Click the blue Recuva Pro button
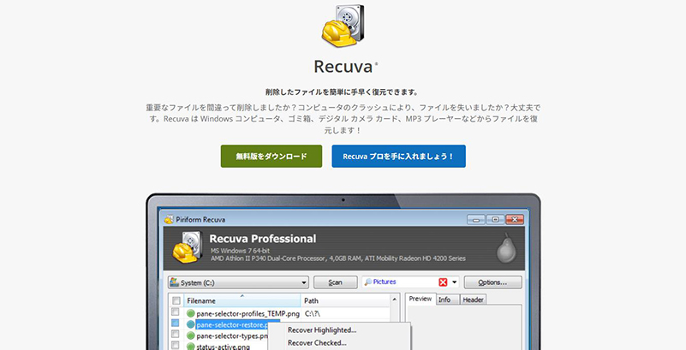686x350 pixels. tap(398, 157)
